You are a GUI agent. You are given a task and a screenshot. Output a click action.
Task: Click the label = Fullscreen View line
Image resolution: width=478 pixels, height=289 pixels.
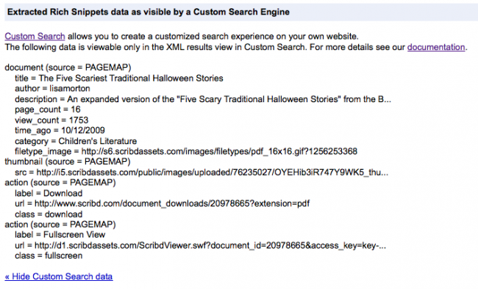[60, 235]
